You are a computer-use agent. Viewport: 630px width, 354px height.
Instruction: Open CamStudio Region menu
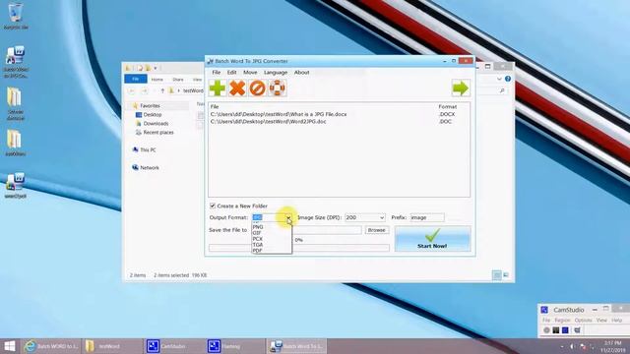(x=562, y=321)
